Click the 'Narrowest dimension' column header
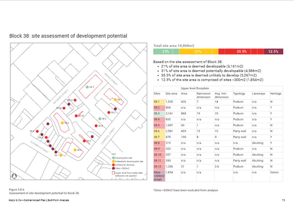 (x=203, y=95)
